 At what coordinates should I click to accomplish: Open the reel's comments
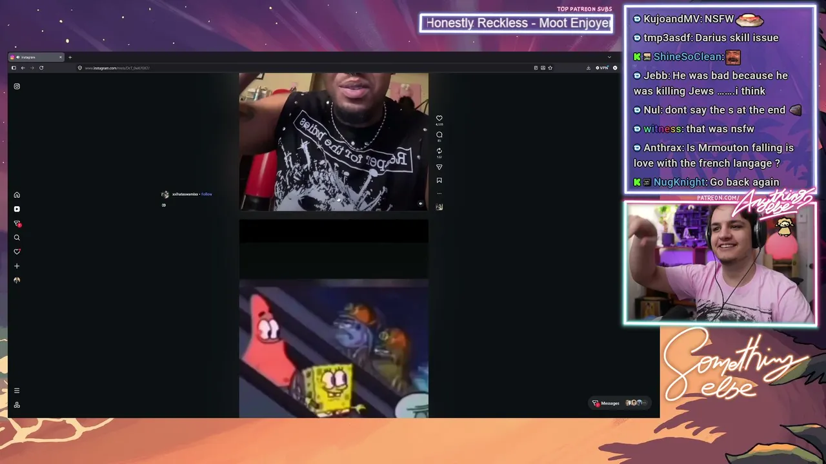(439, 135)
